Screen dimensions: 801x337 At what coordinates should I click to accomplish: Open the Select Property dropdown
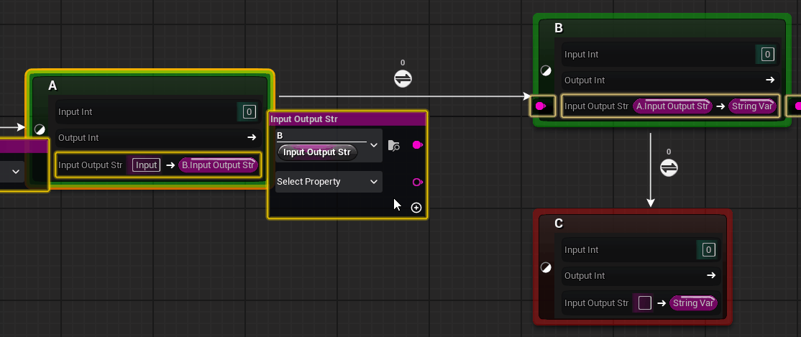tap(328, 182)
